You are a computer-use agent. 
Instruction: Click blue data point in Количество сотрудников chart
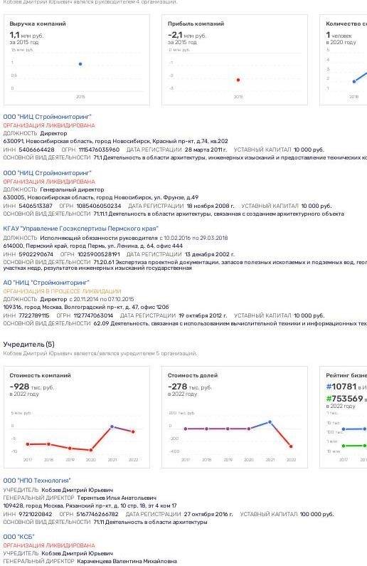354,82
